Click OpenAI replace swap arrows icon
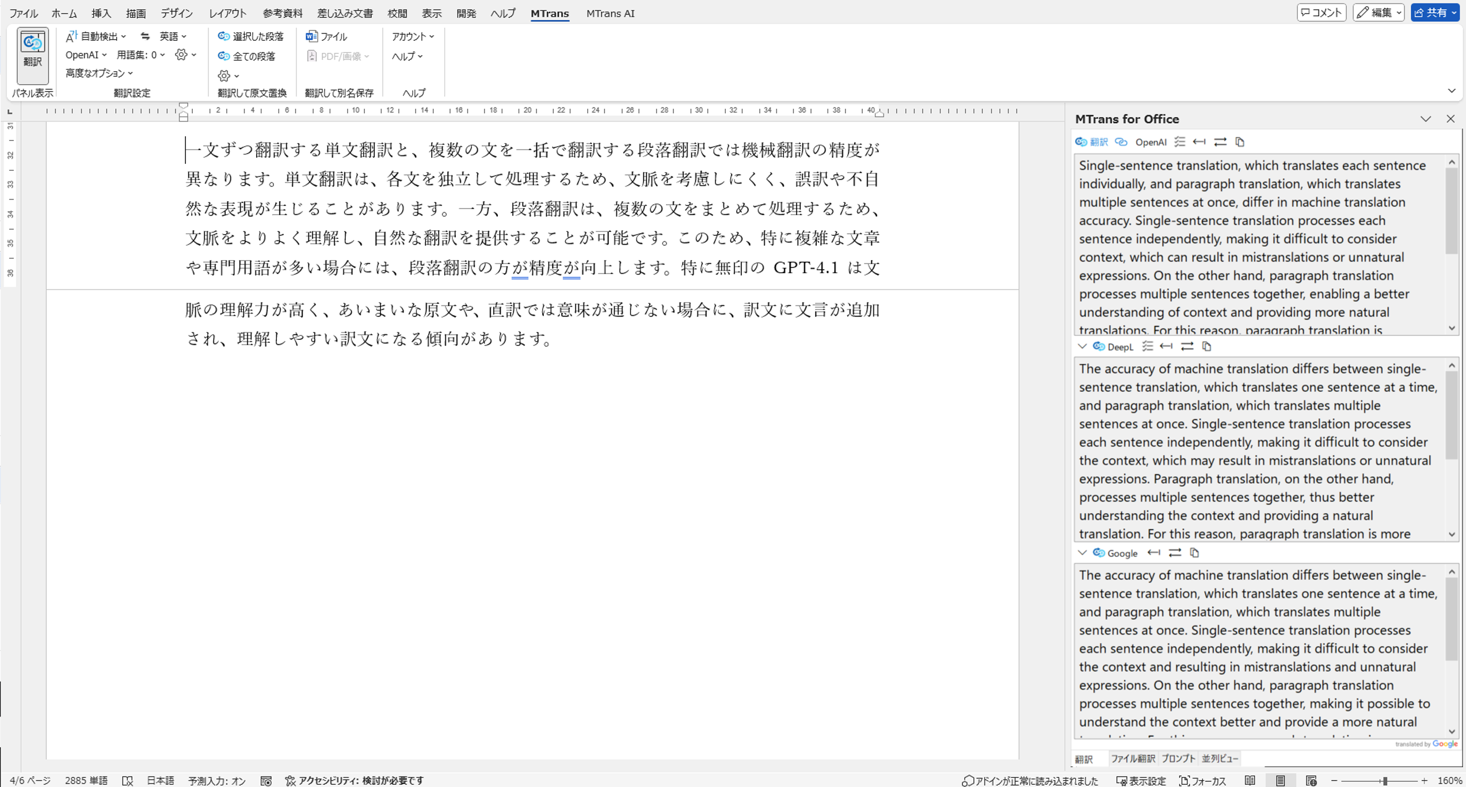 tap(1220, 142)
